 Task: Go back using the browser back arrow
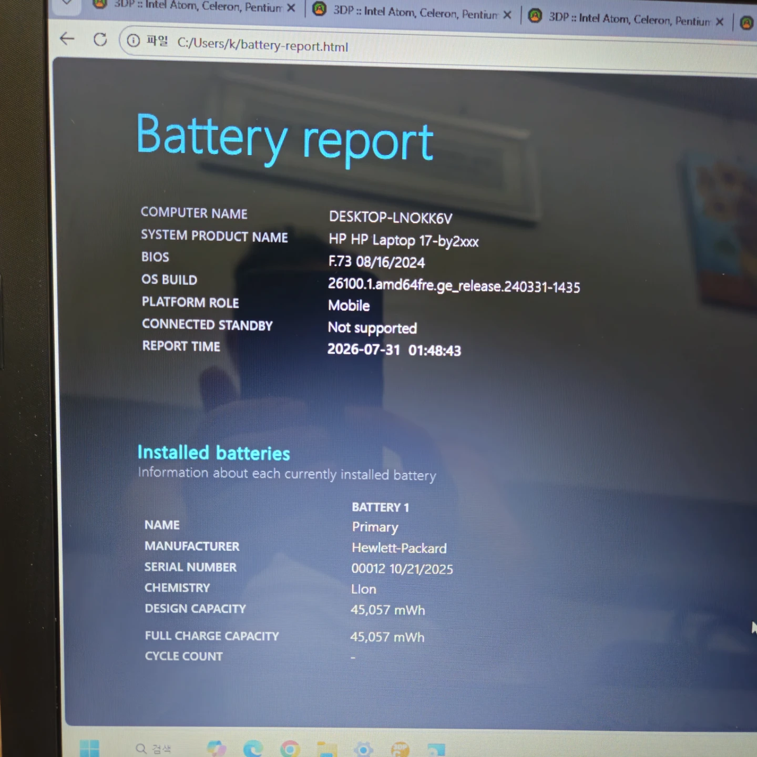67,38
